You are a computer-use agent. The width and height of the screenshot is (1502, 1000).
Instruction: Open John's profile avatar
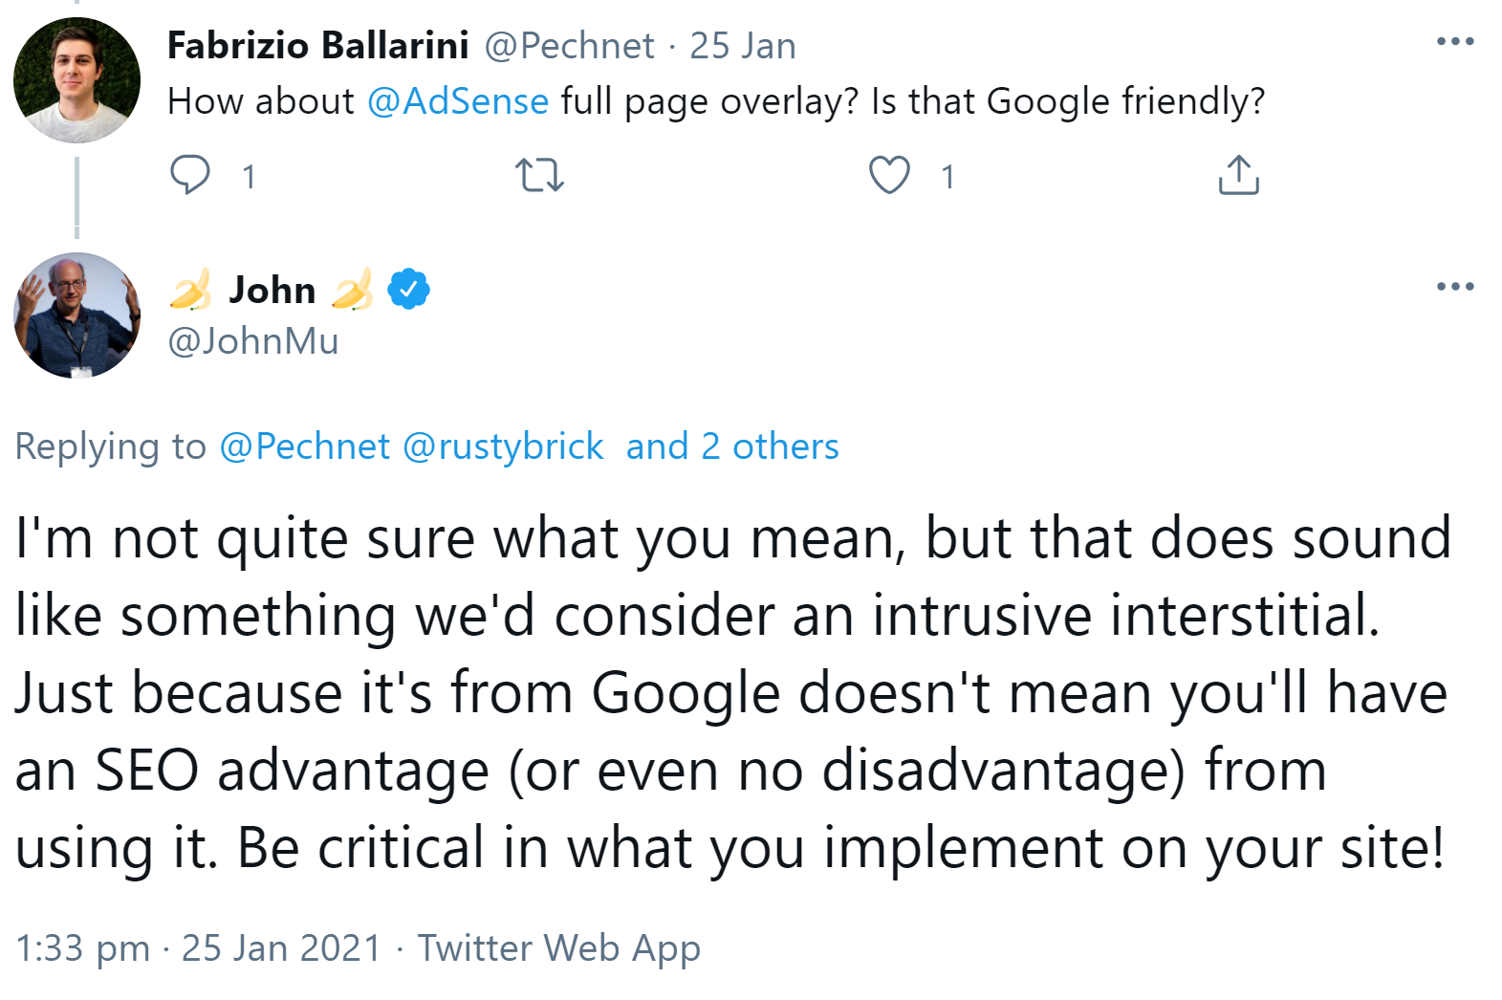pyautogui.click(x=76, y=315)
